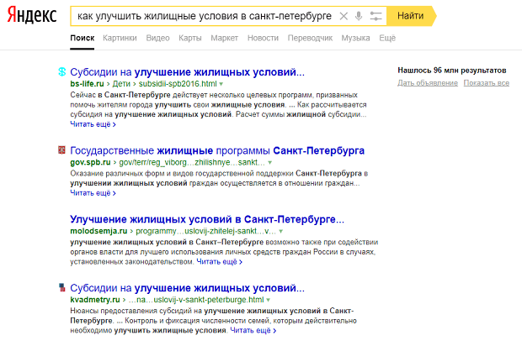The height and width of the screenshot is (346, 522).
Task: Click the Найти search button
Action: click(412, 16)
